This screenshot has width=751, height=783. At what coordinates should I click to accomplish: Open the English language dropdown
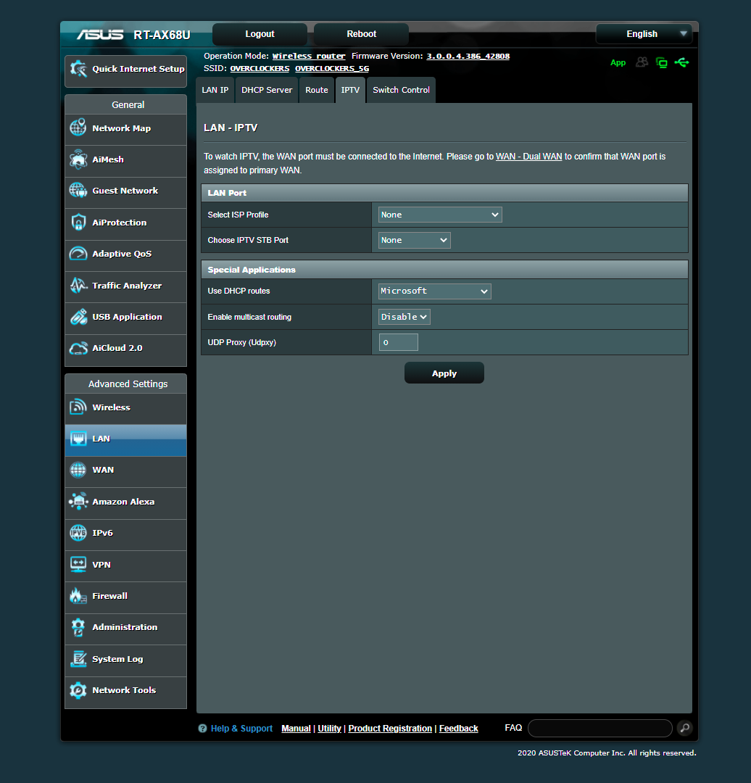[644, 34]
